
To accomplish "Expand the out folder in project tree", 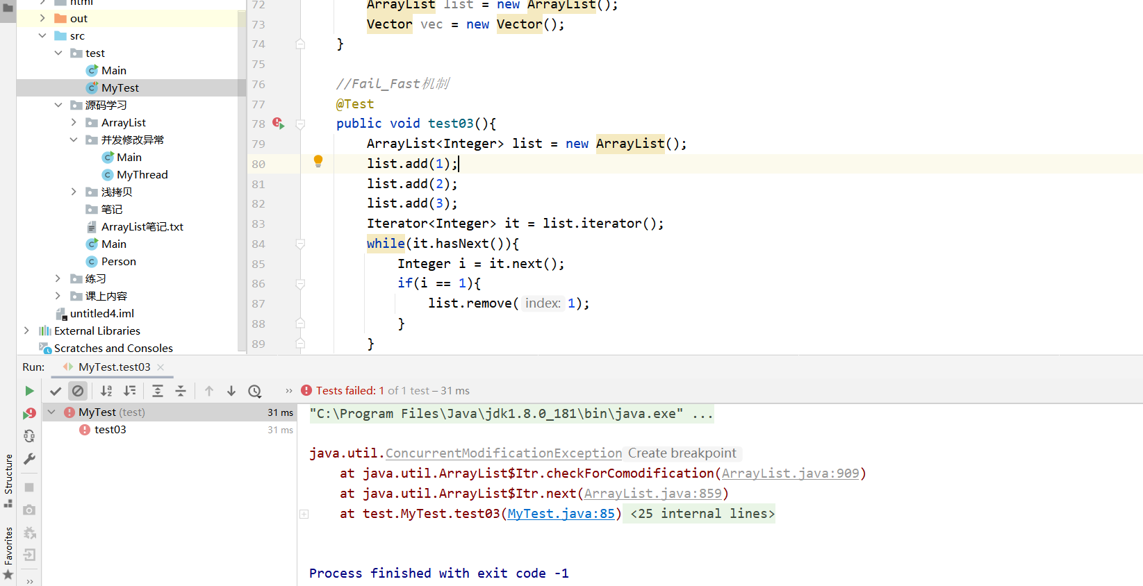I will pyautogui.click(x=42, y=18).
